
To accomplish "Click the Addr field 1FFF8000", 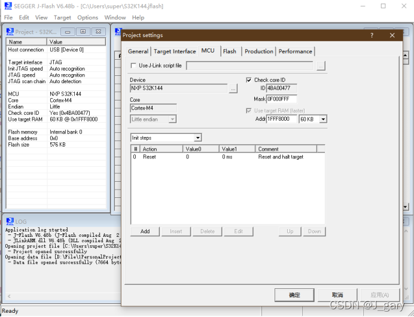I will 282,119.
